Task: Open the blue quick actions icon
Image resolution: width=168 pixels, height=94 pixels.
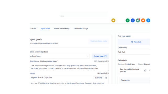Action: point(133,20)
